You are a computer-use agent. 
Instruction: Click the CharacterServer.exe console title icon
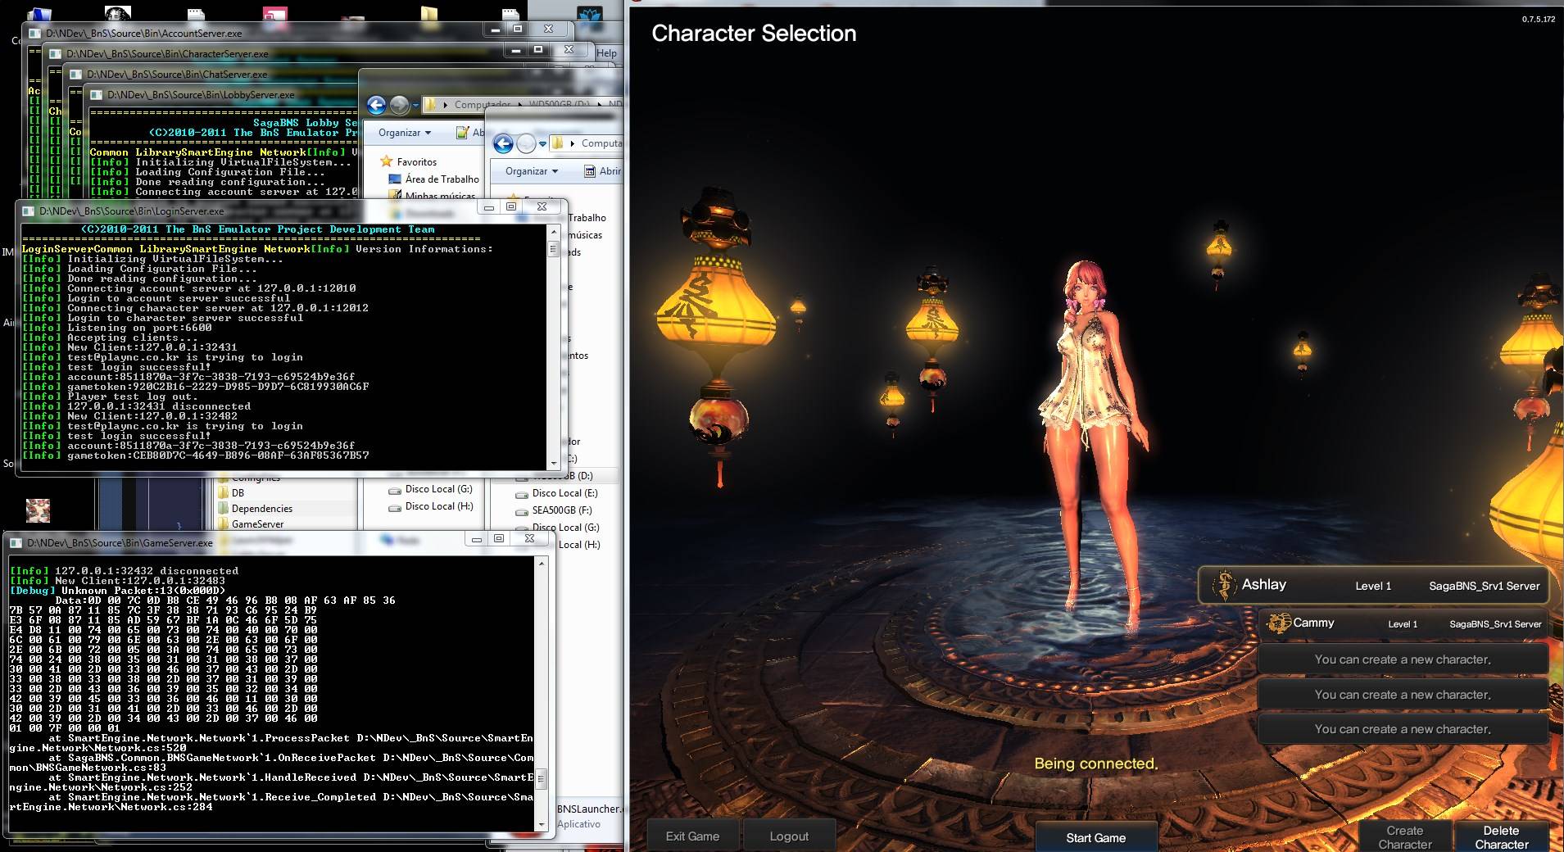[56, 54]
